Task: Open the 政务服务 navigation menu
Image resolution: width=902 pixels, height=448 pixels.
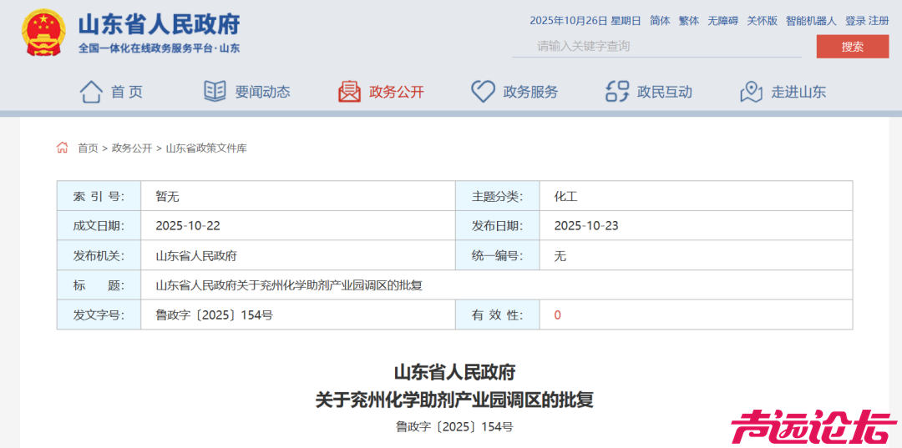Action: 530,92
